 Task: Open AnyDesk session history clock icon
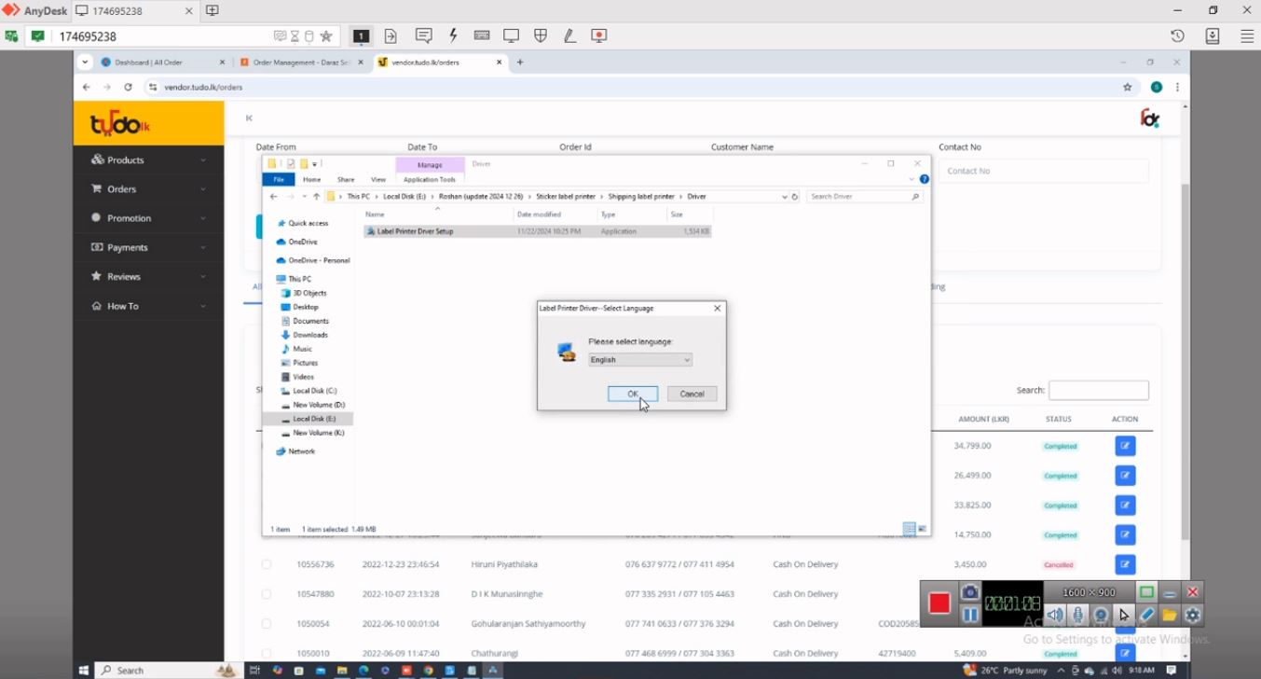(x=1178, y=35)
